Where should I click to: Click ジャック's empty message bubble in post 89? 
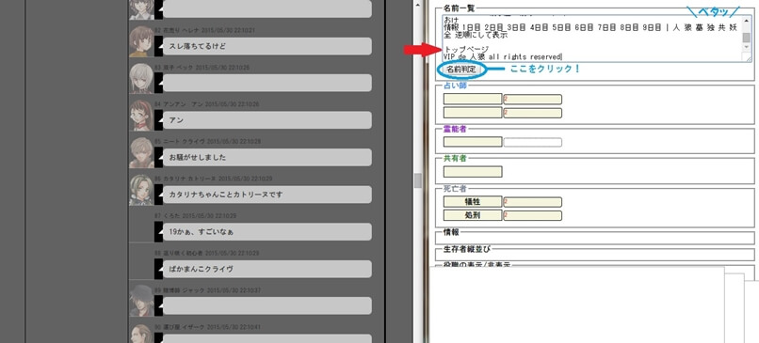click(267, 305)
